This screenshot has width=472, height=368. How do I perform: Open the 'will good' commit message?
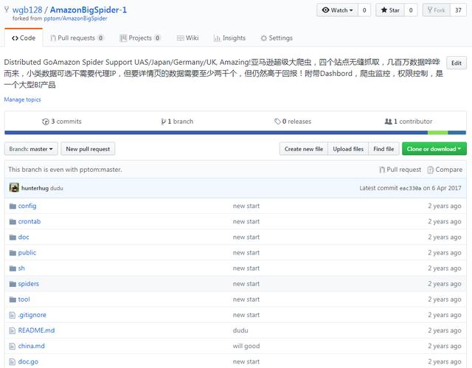tap(246, 346)
